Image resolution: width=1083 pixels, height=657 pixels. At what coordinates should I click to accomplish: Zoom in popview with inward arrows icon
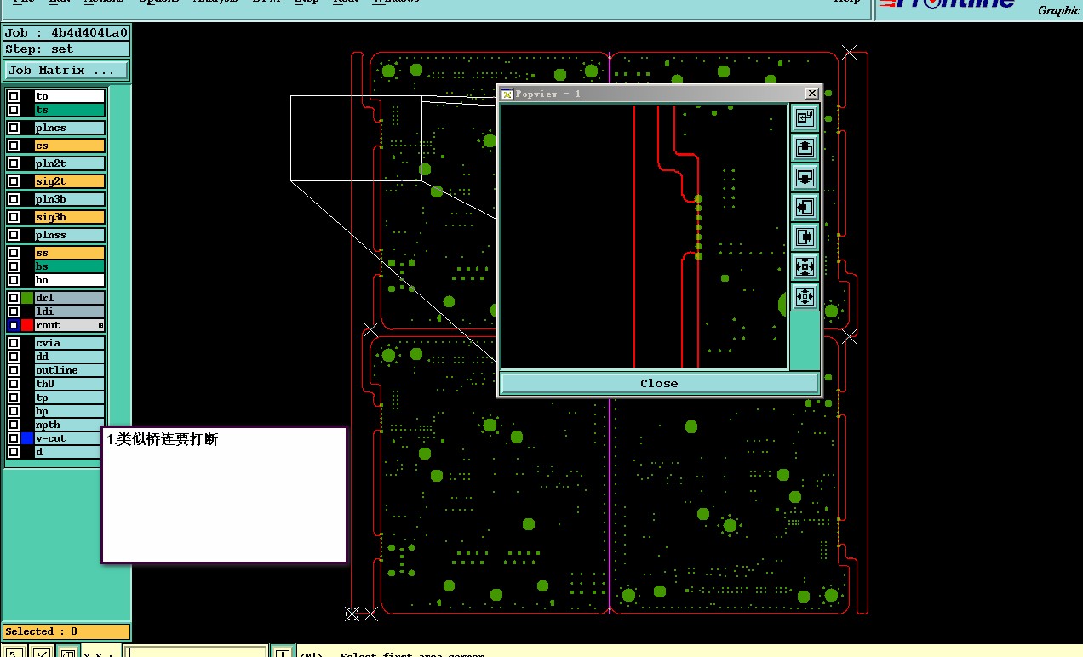(805, 266)
